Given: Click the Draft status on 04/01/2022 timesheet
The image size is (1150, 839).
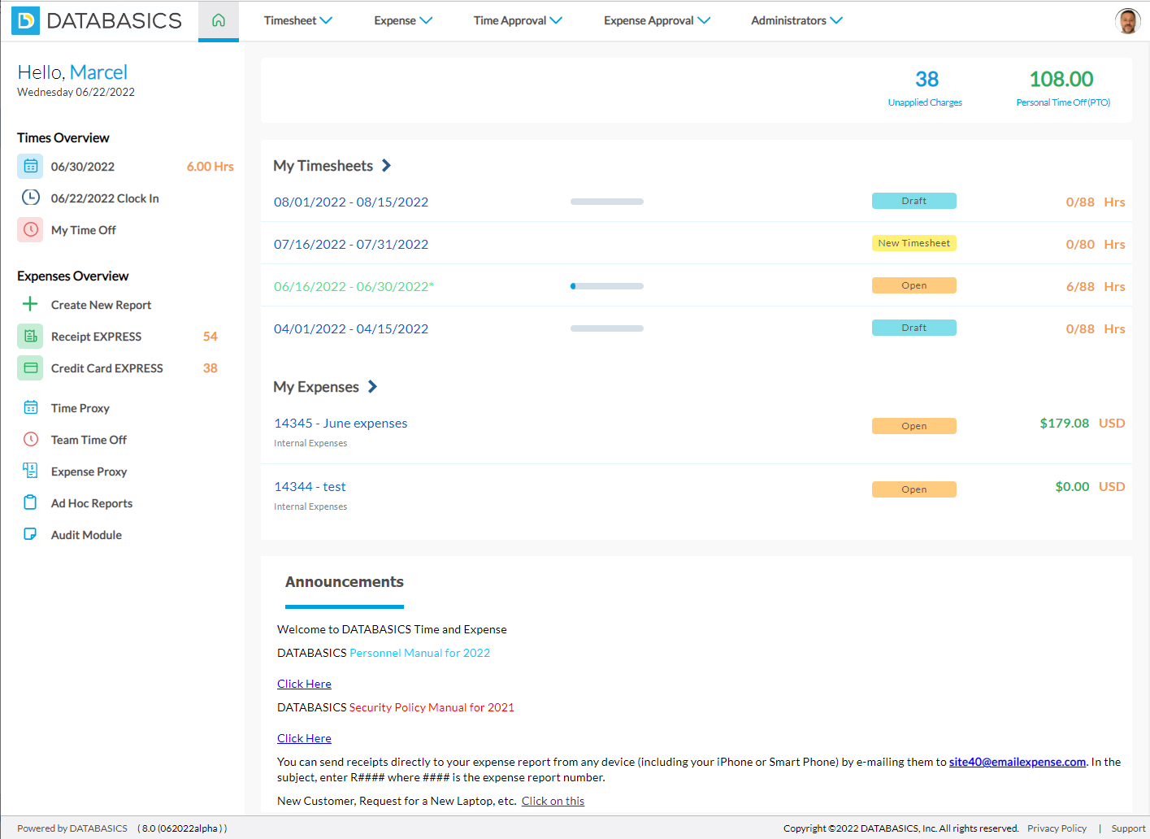Looking at the screenshot, I should [x=914, y=328].
